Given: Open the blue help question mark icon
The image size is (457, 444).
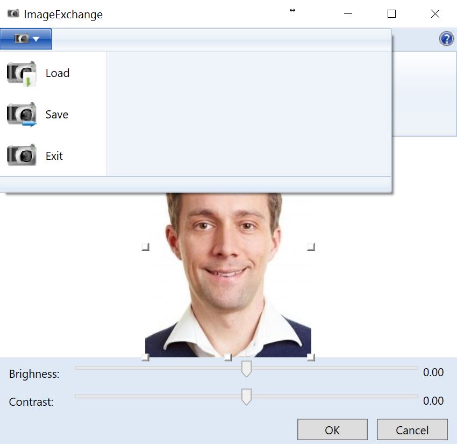Looking at the screenshot, I should (x=446, y=39).
